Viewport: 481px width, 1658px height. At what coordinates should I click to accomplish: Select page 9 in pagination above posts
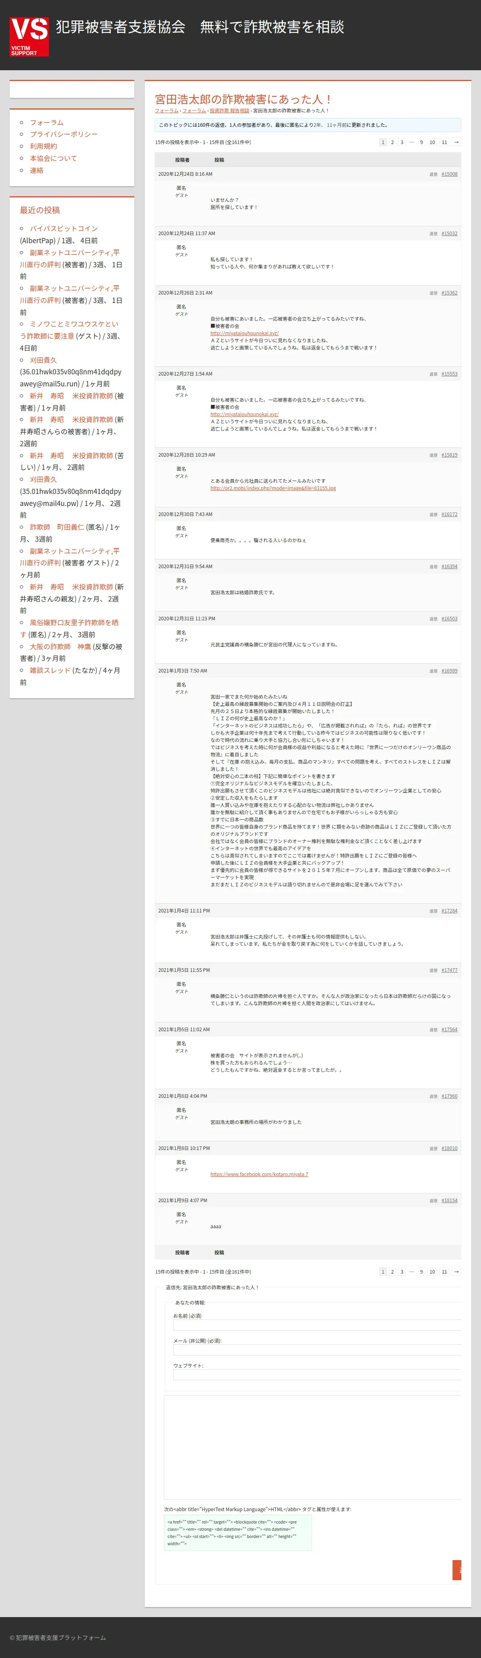421,142
